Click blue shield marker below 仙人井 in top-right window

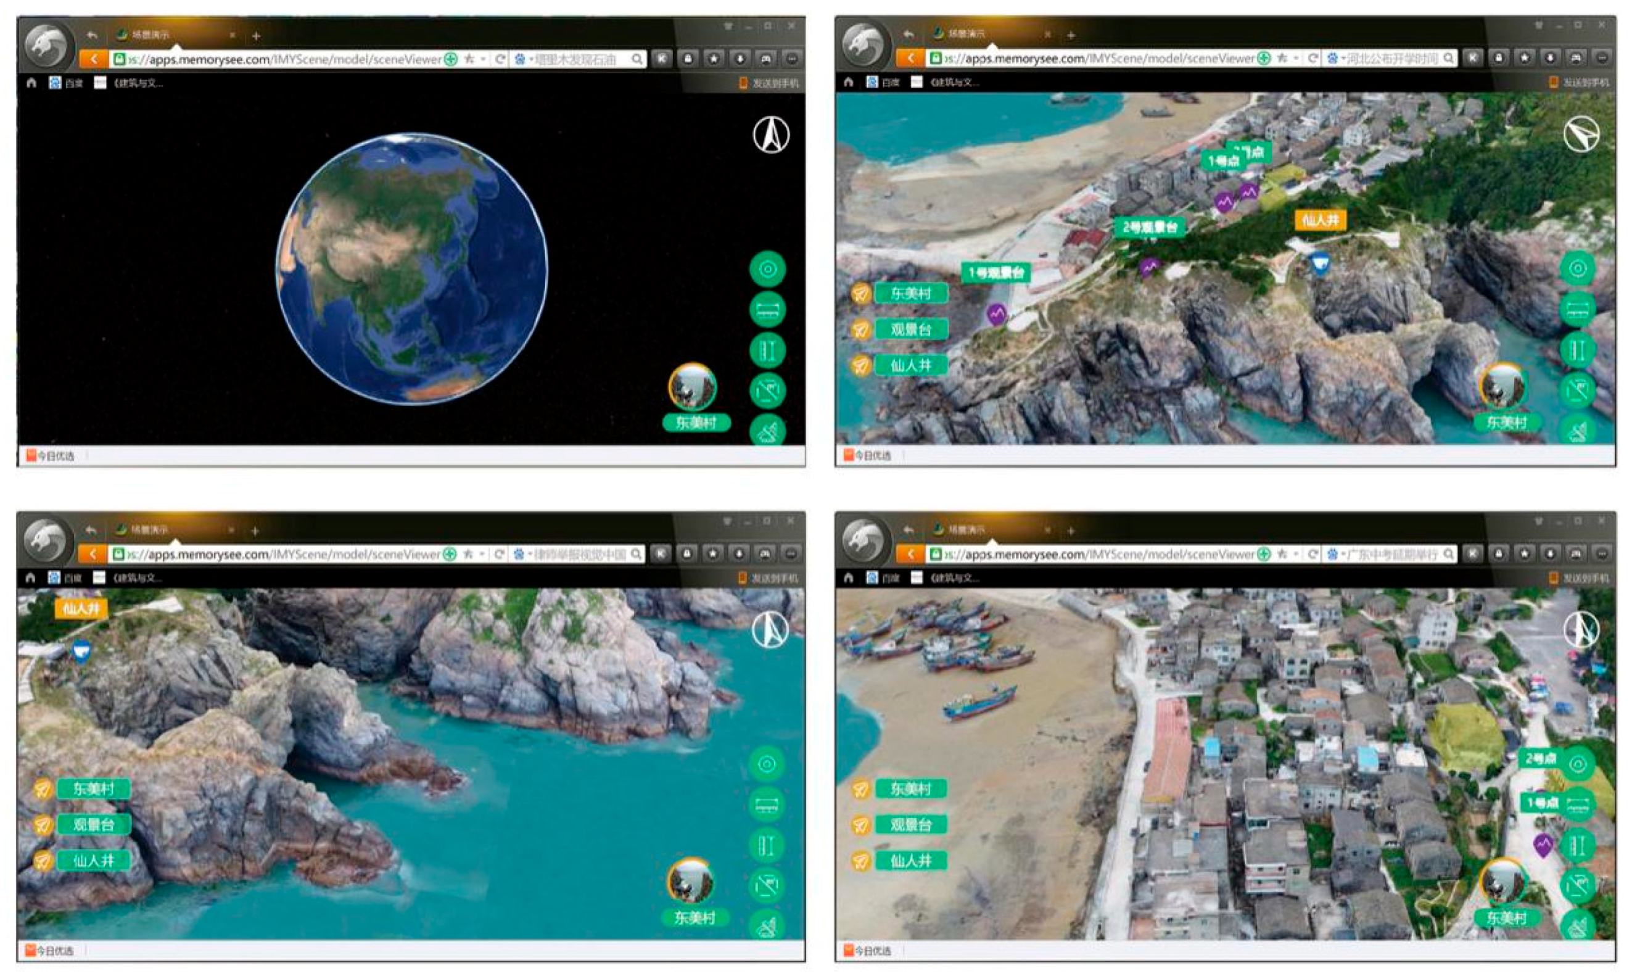point(1320,263)
